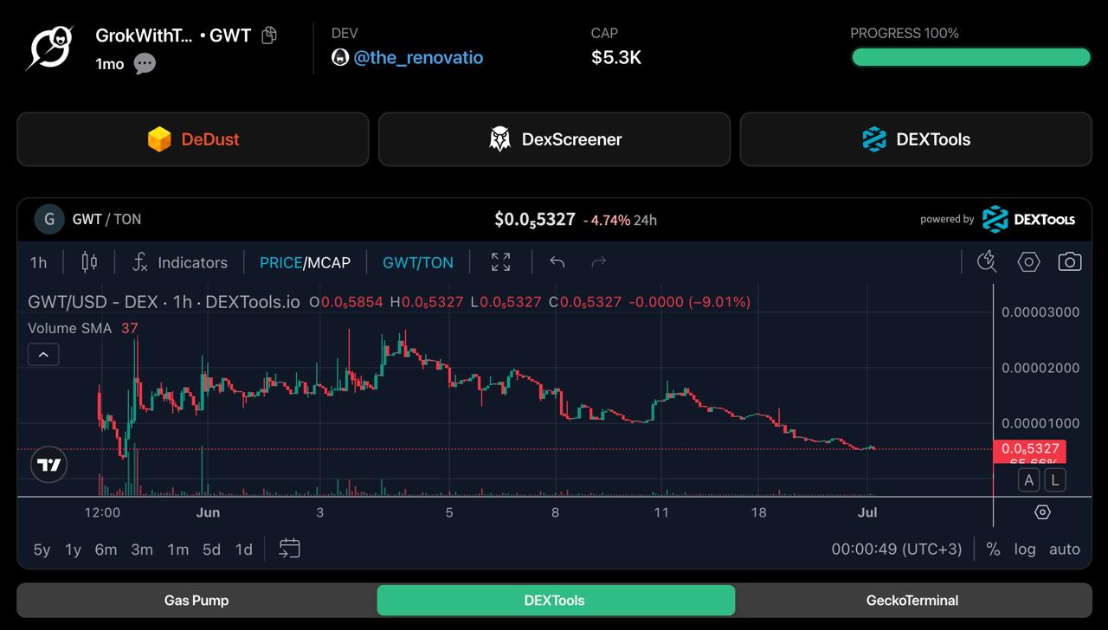Undo last chart action
This screenshot has width=1108, height=630.
(x=557, y=262)
